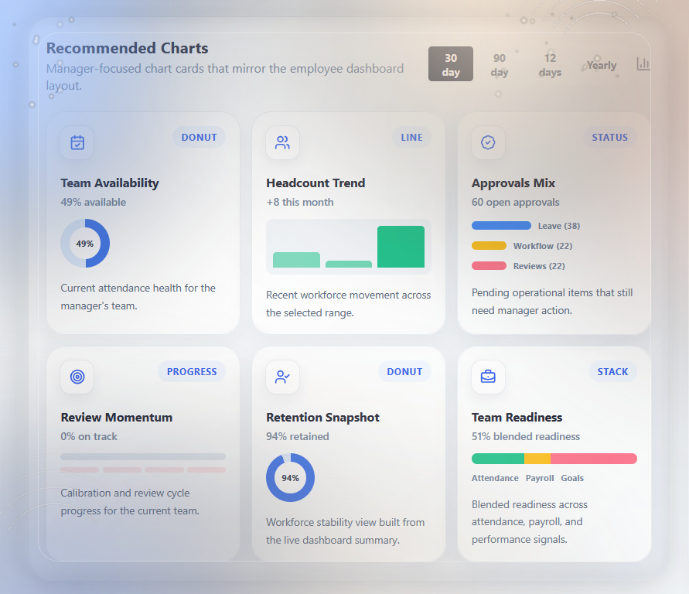The image size is (689, 594).
Task: Click the red Reviews (22) bar
Action: tap(489, 266)
